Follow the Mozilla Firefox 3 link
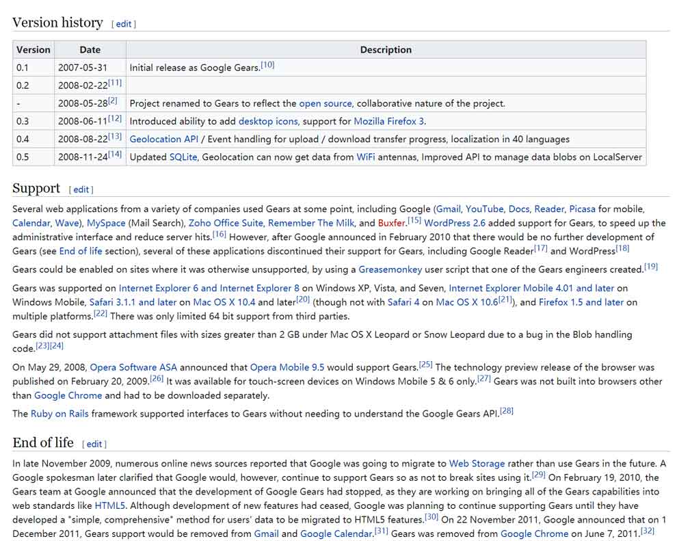677x541 pixels. pyautogui.click(x=388, y=121)
